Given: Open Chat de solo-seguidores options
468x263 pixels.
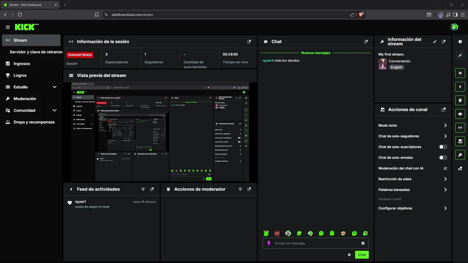Looking at the screenshot, I should [x=413, y=136].
